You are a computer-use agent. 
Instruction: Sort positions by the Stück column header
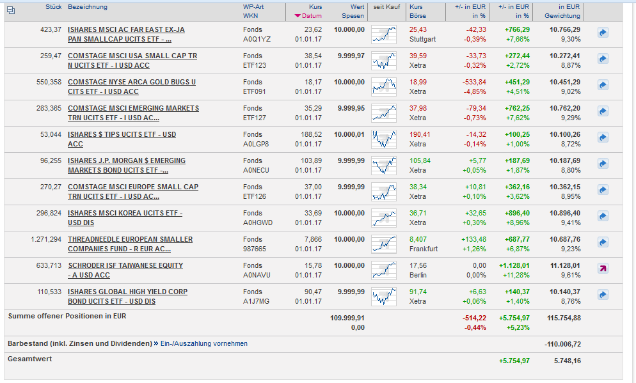click(53, 7)
